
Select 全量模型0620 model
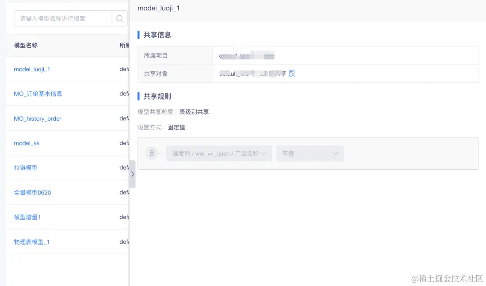[x=32, y=192]
